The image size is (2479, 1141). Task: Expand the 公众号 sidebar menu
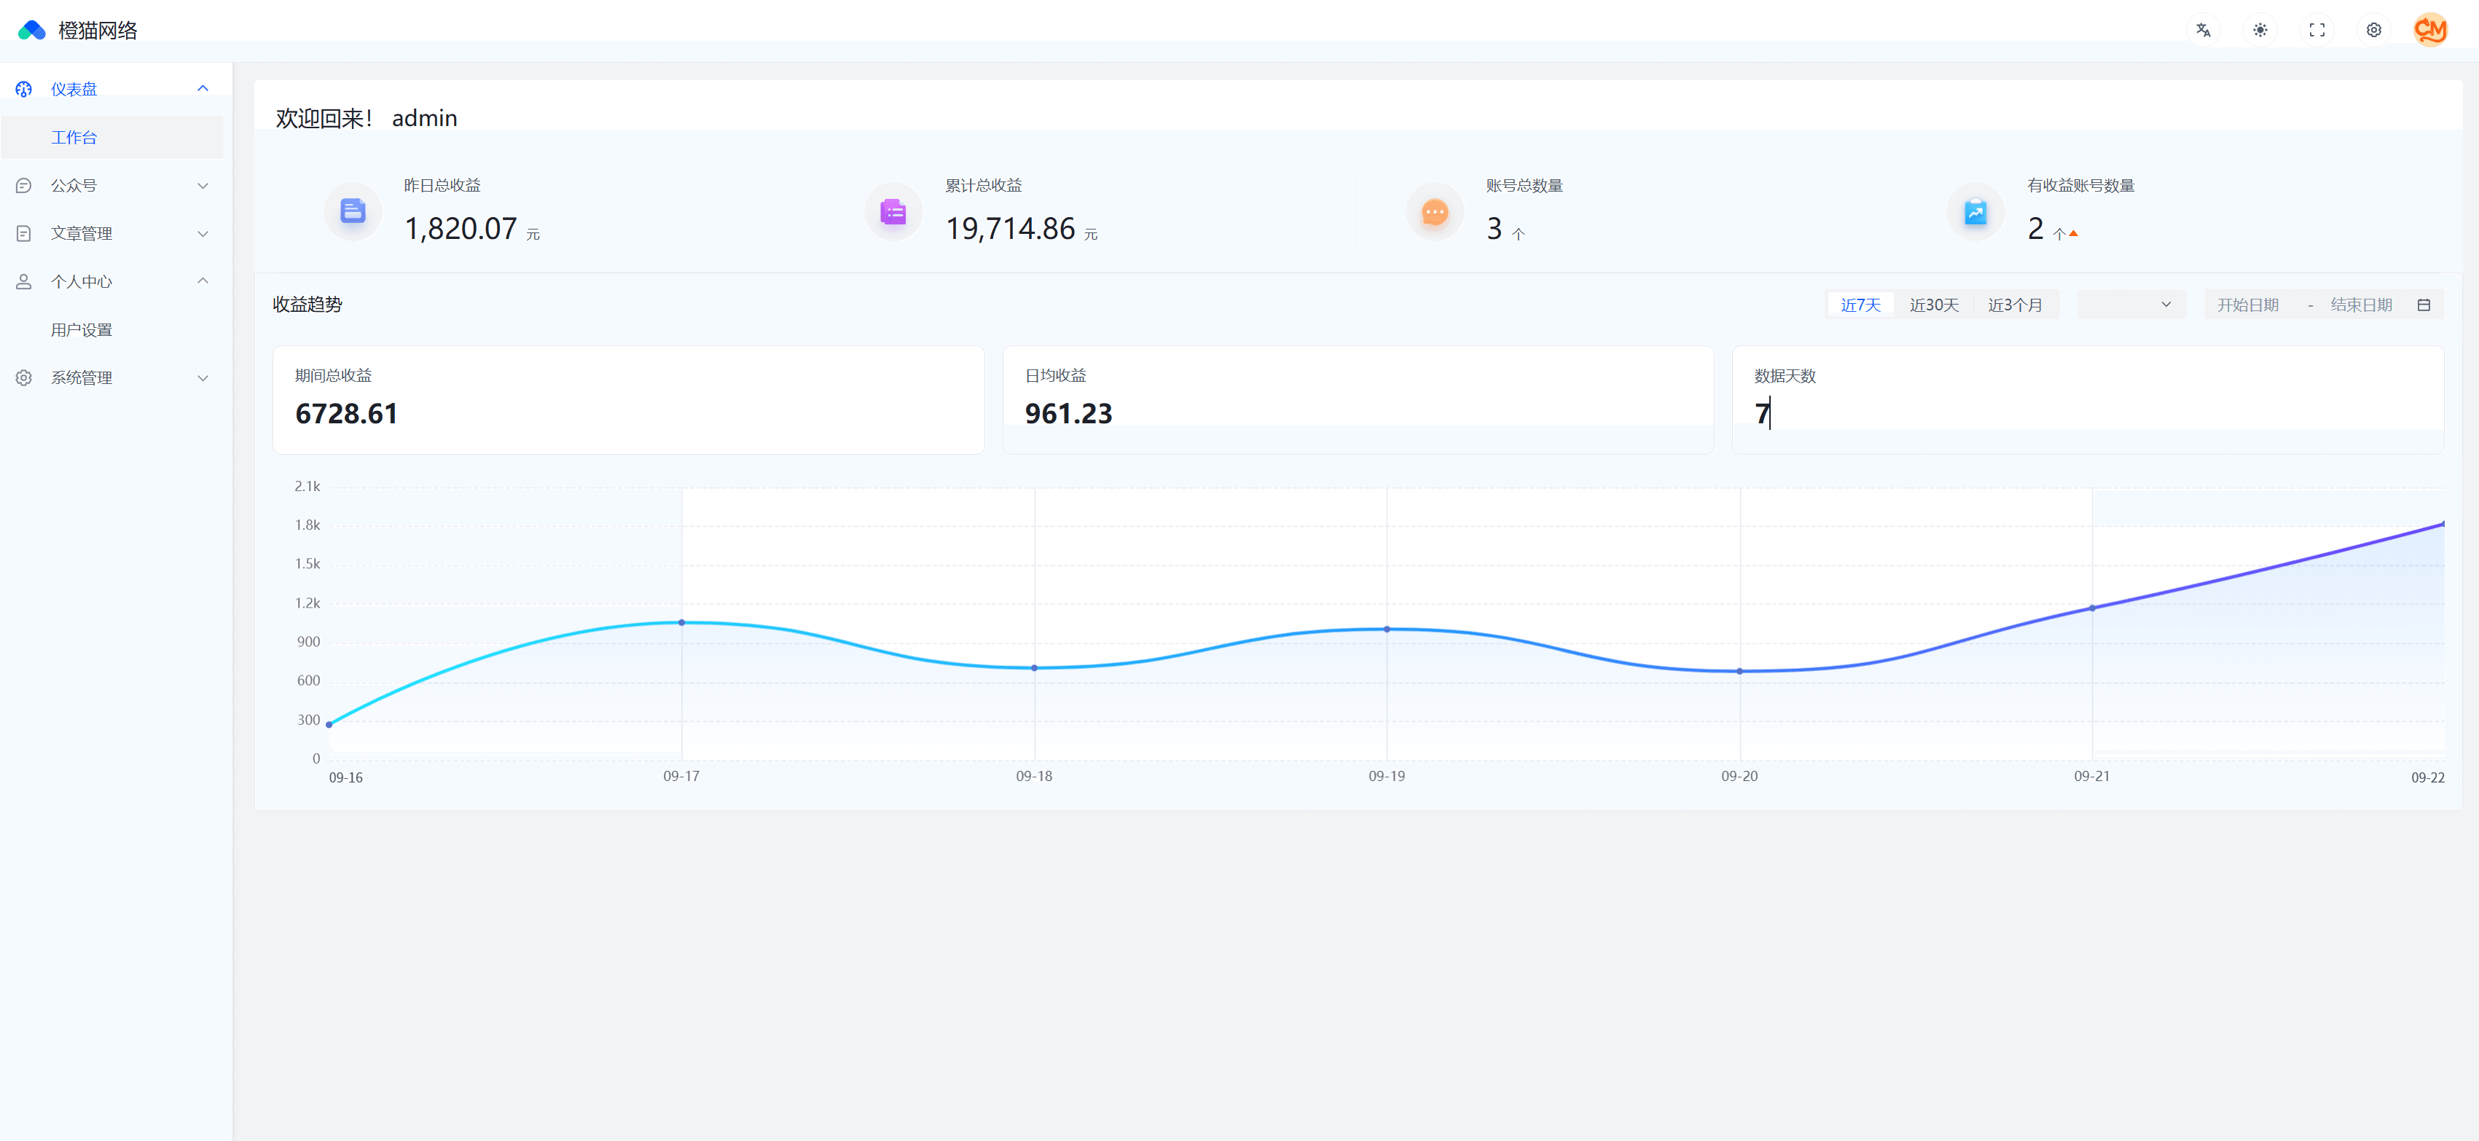click(111, 186)
